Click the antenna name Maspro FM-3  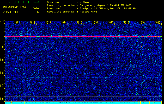pos(88,12)
